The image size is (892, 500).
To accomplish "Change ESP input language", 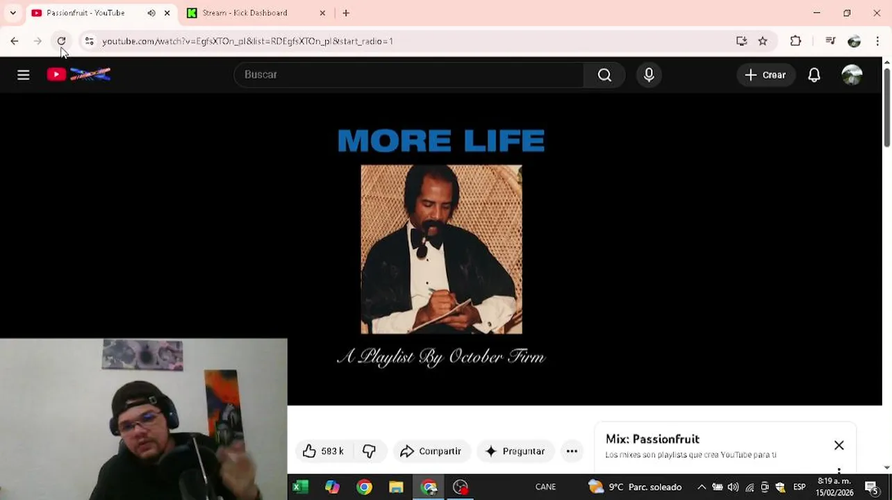I will click(x=800, y=487).
